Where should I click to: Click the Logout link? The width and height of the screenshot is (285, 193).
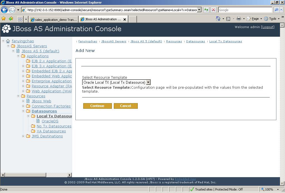[268, 27]
